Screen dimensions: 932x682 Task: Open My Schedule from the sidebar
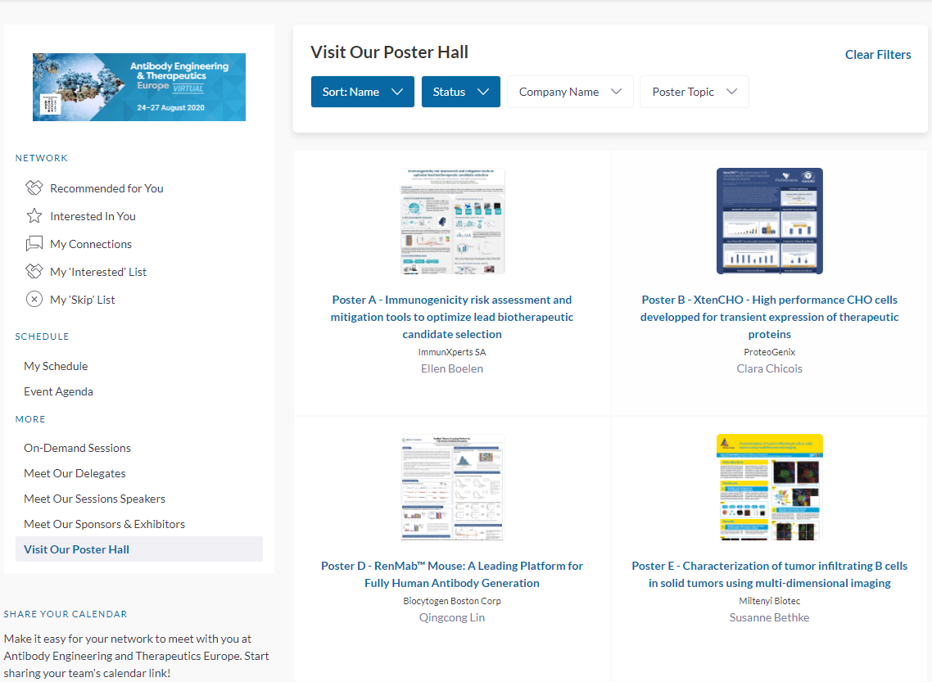click(x=56, y=366)
